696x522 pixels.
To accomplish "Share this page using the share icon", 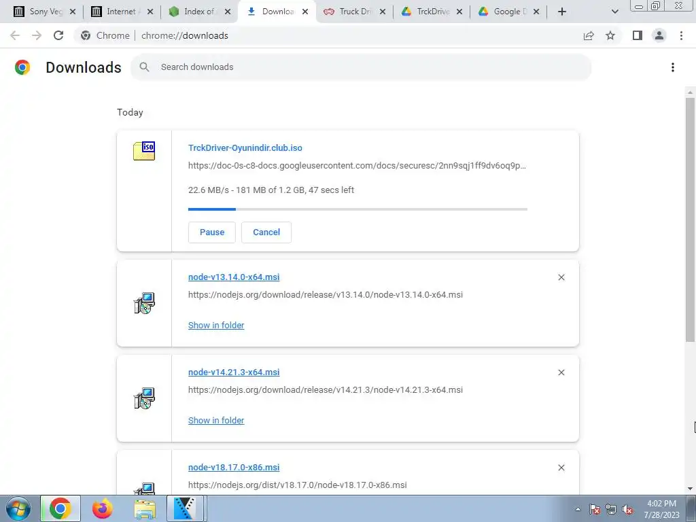I will [589, 35].
